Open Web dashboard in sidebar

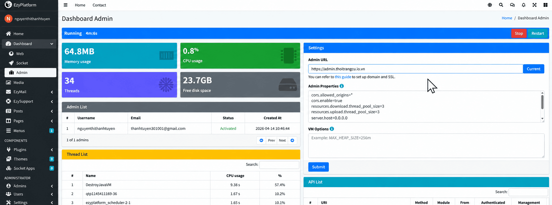(x=30, y=54)
